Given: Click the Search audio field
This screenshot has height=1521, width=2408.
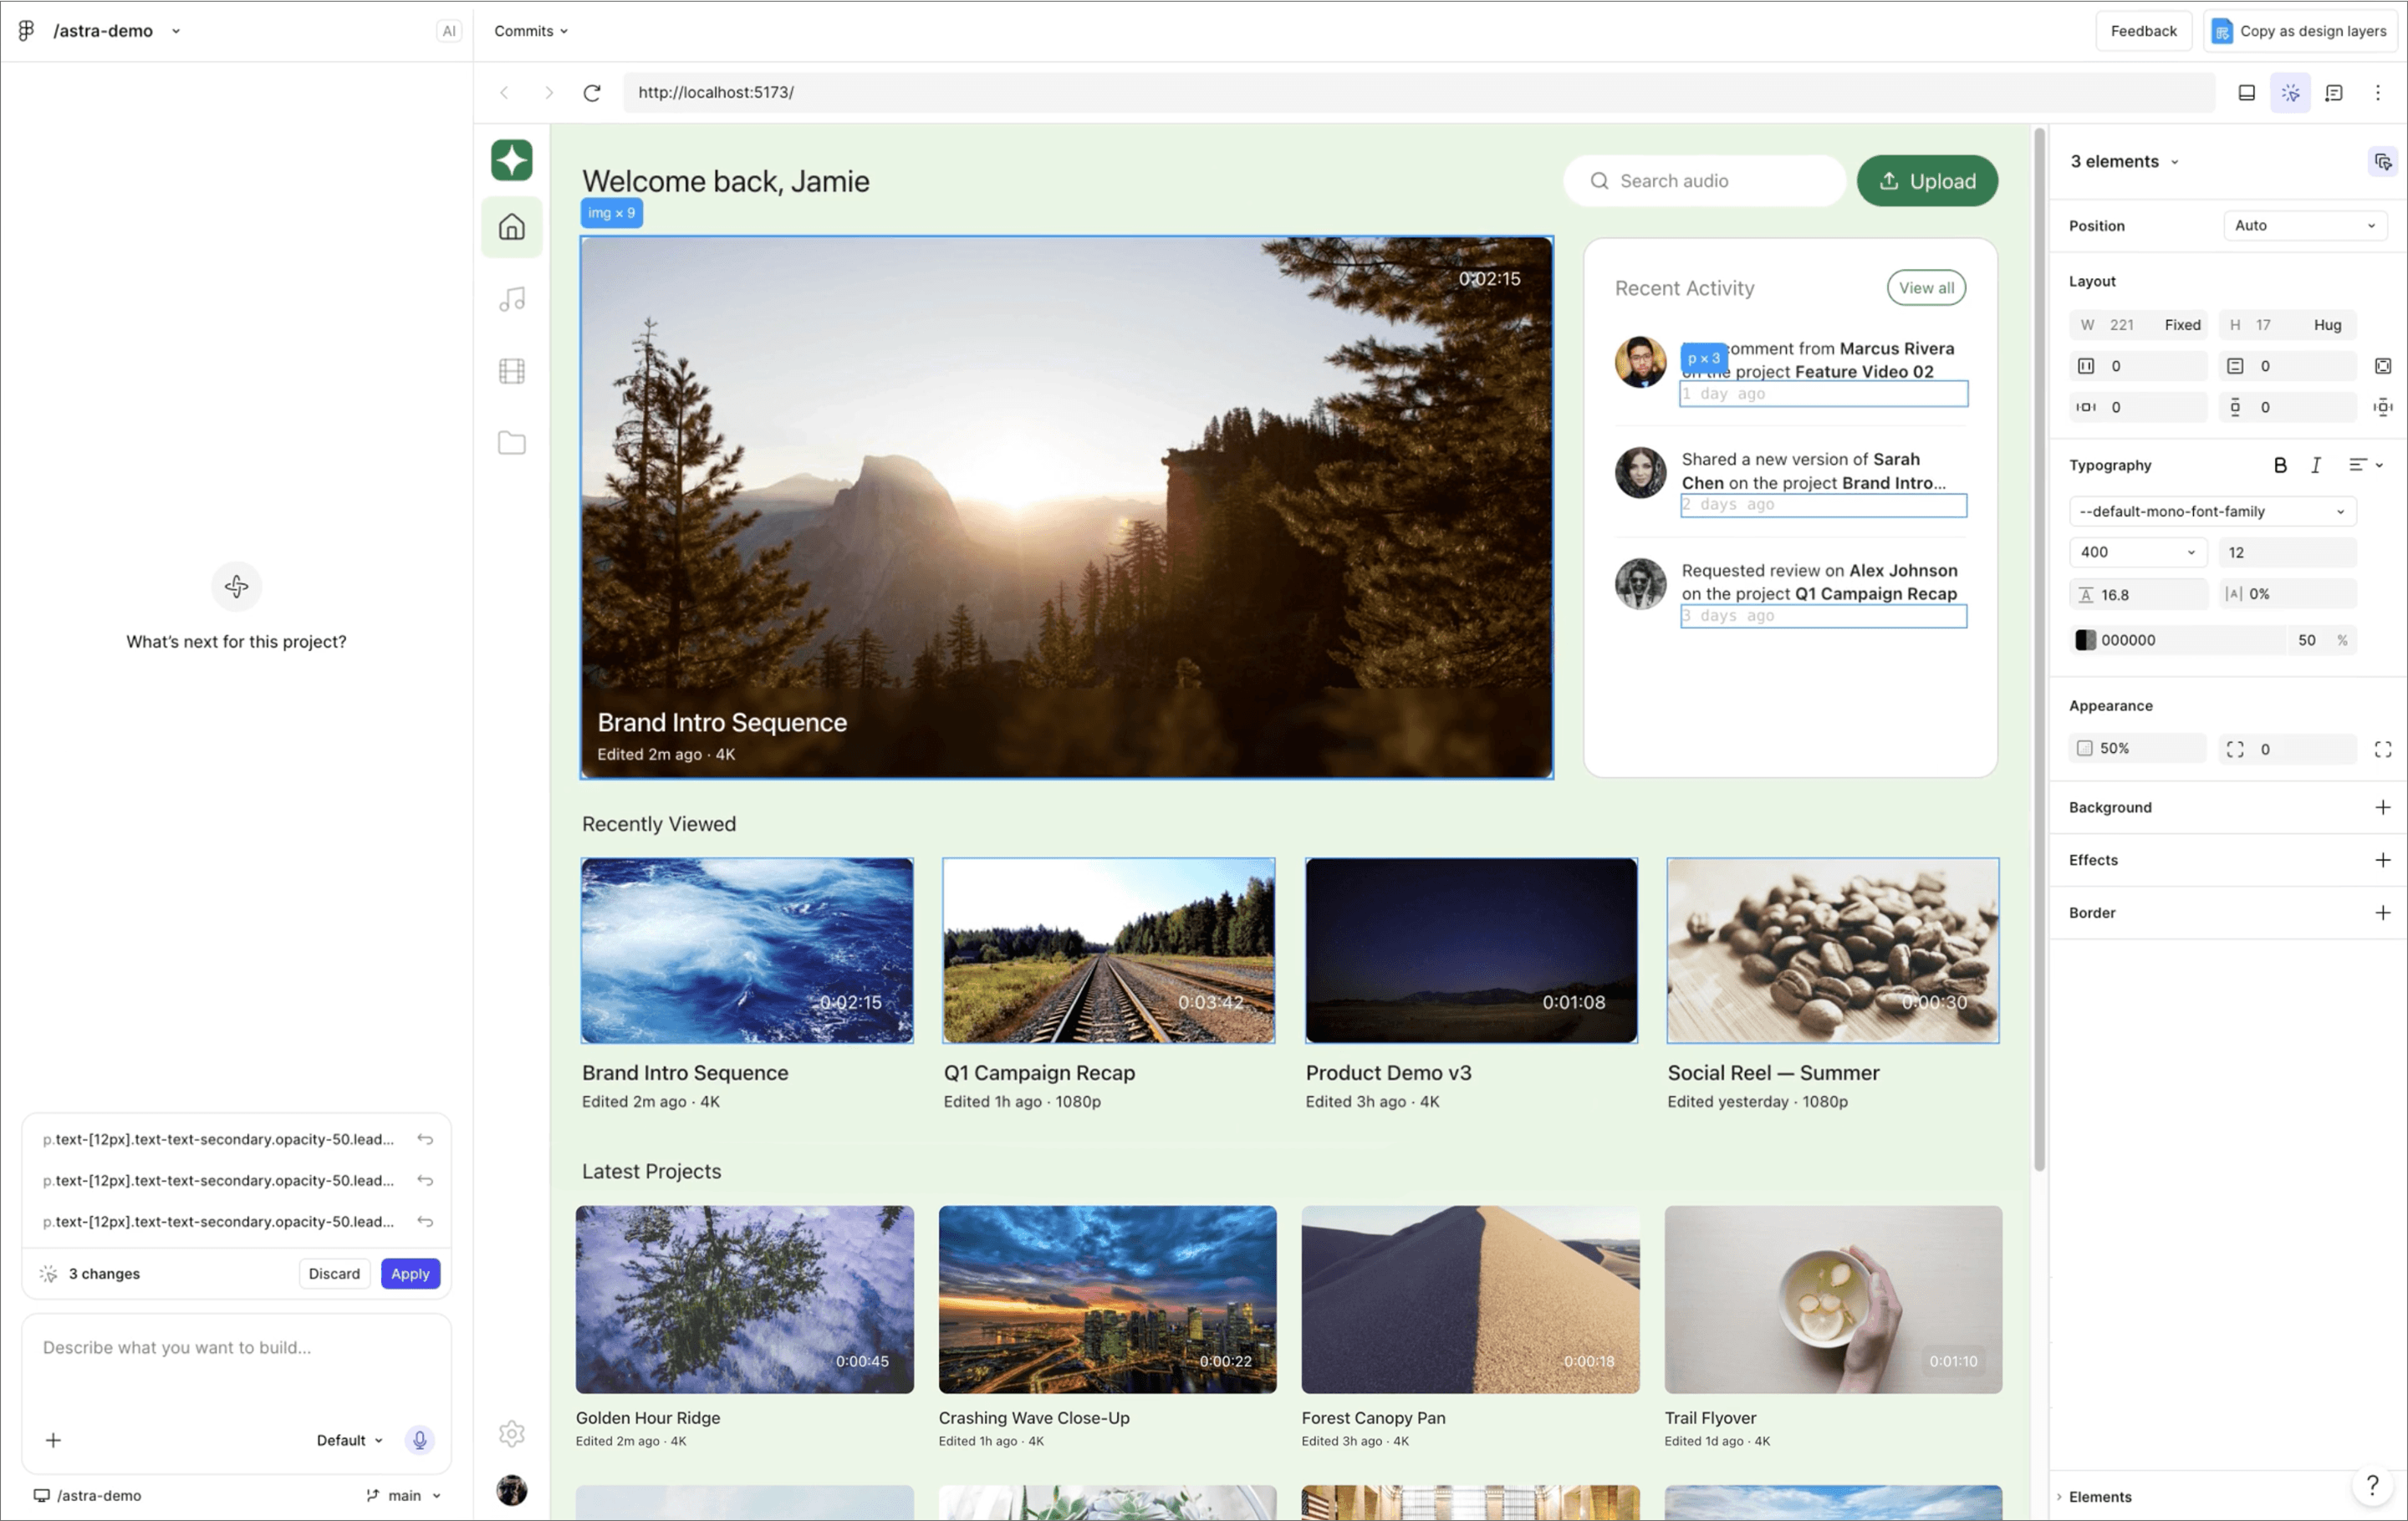Looking at the screenshot, I should point(1705,181).
